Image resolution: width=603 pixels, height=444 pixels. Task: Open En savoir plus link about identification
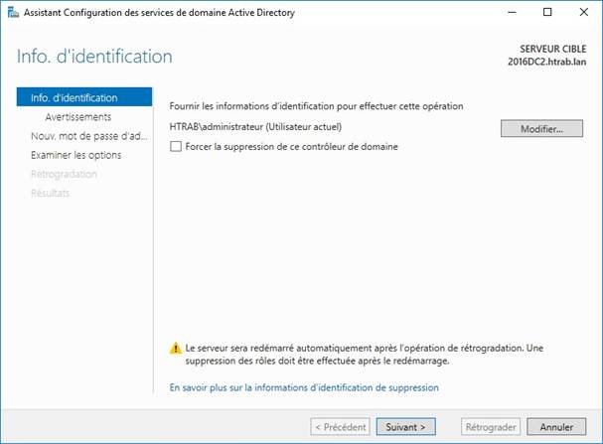304,387
